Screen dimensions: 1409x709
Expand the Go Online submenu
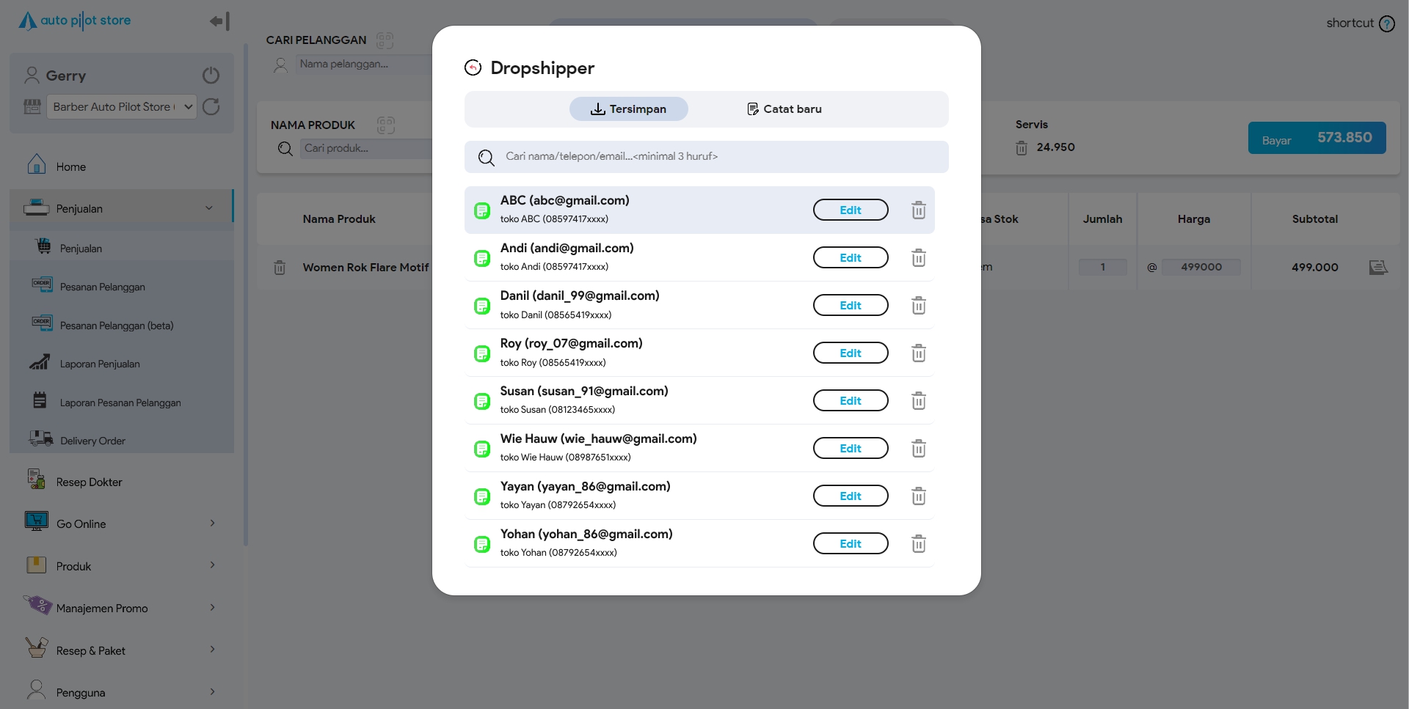coord(212,524)
